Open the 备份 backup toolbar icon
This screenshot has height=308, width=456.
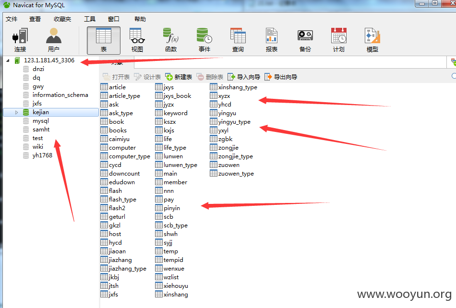point(305,40)
